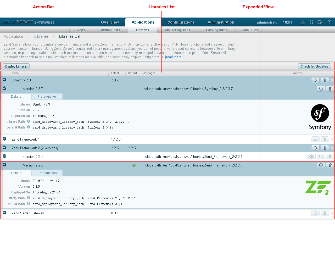Click the notifications warning triangle icon

[x=303, y=22]
